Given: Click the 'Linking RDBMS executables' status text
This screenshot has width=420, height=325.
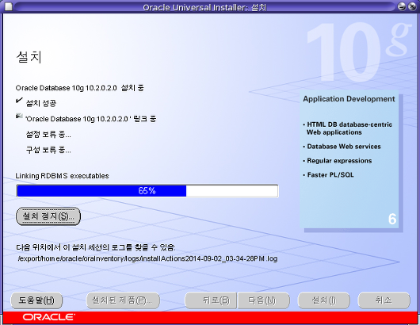Looking at the screenshot, I should [x=62, y=176].
